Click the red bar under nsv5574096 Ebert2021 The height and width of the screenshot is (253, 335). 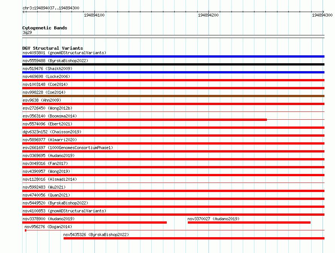coord(173,128)
